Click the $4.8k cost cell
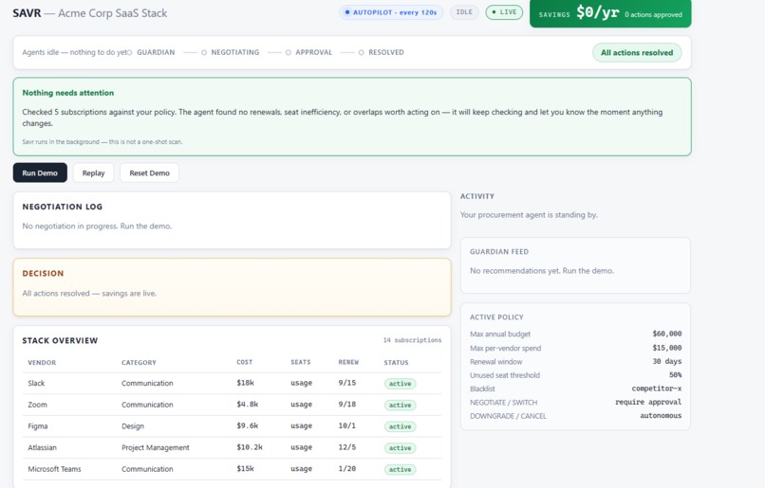765x488 pixels. click(248, 405)
